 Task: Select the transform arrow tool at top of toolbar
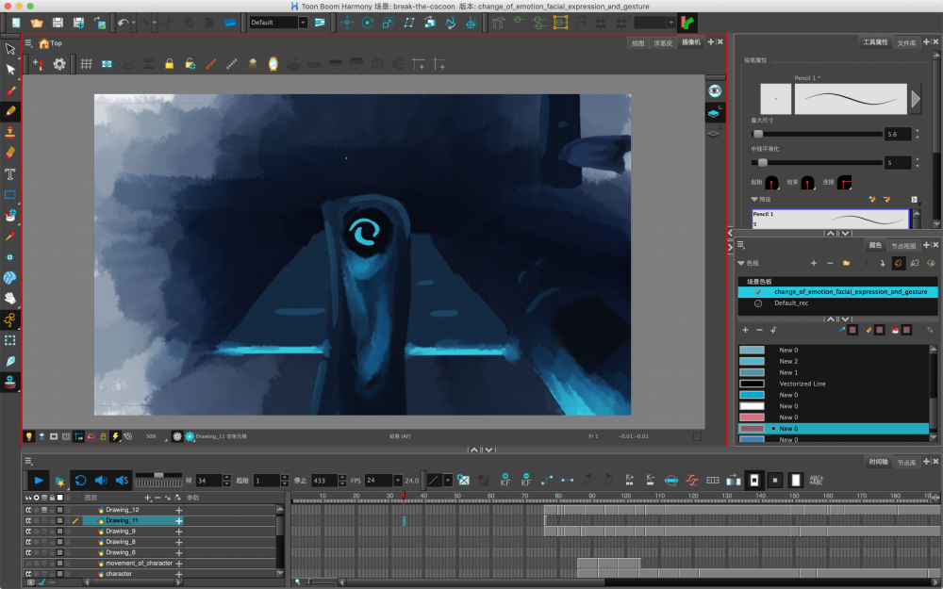pyautogui.click(x=10, y=49)
